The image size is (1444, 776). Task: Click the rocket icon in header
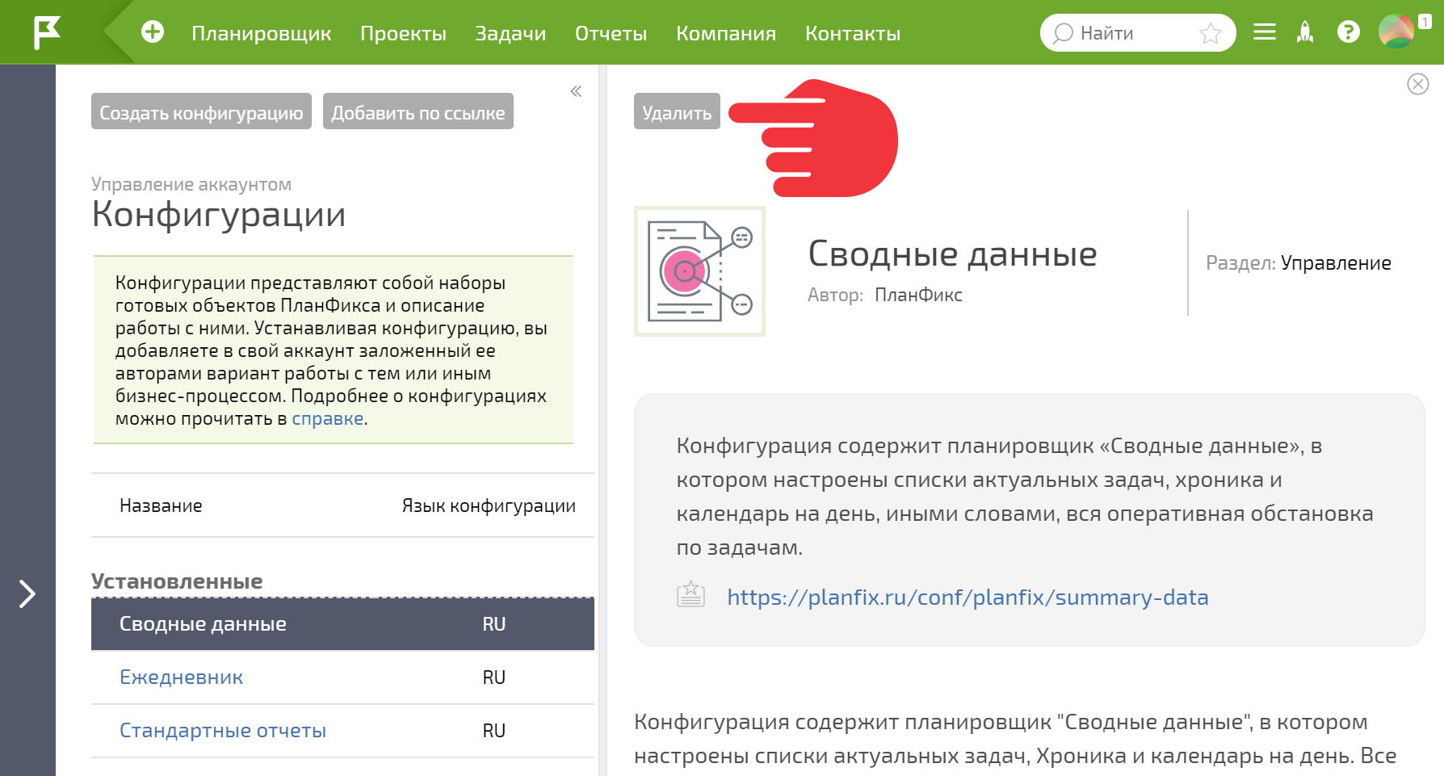(x=1305, y=32)
